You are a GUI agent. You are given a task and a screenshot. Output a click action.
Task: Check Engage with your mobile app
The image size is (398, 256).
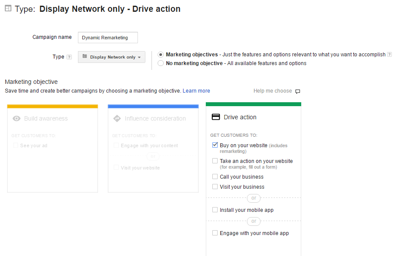click(x=215, y=233)
